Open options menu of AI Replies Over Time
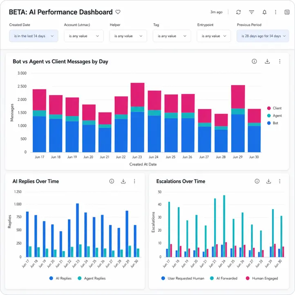 click(134, 181)
